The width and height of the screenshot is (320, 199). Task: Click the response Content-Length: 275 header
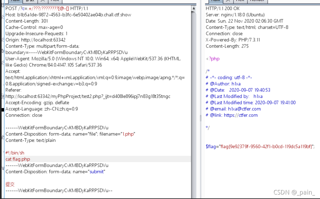(x=227, y=46)
